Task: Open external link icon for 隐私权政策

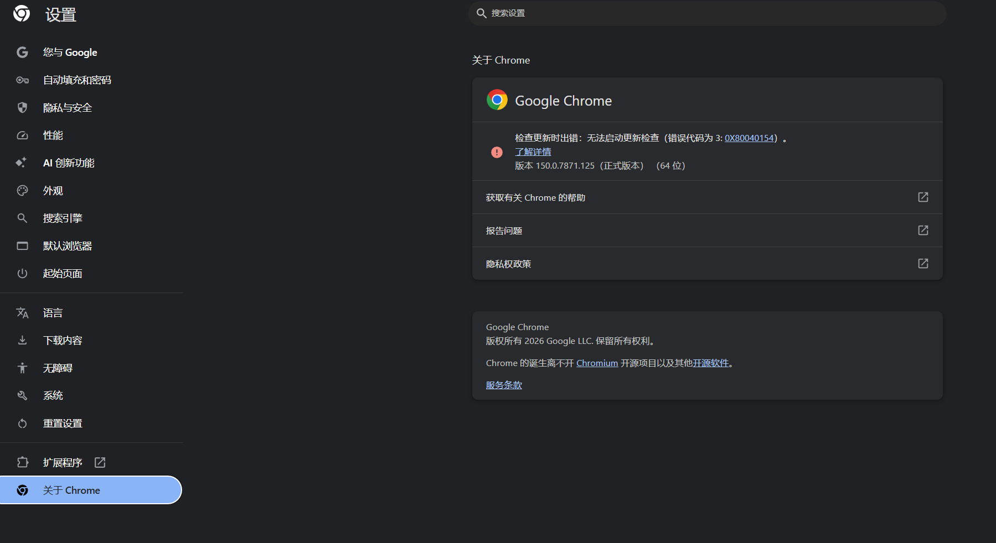Action: 923,264
